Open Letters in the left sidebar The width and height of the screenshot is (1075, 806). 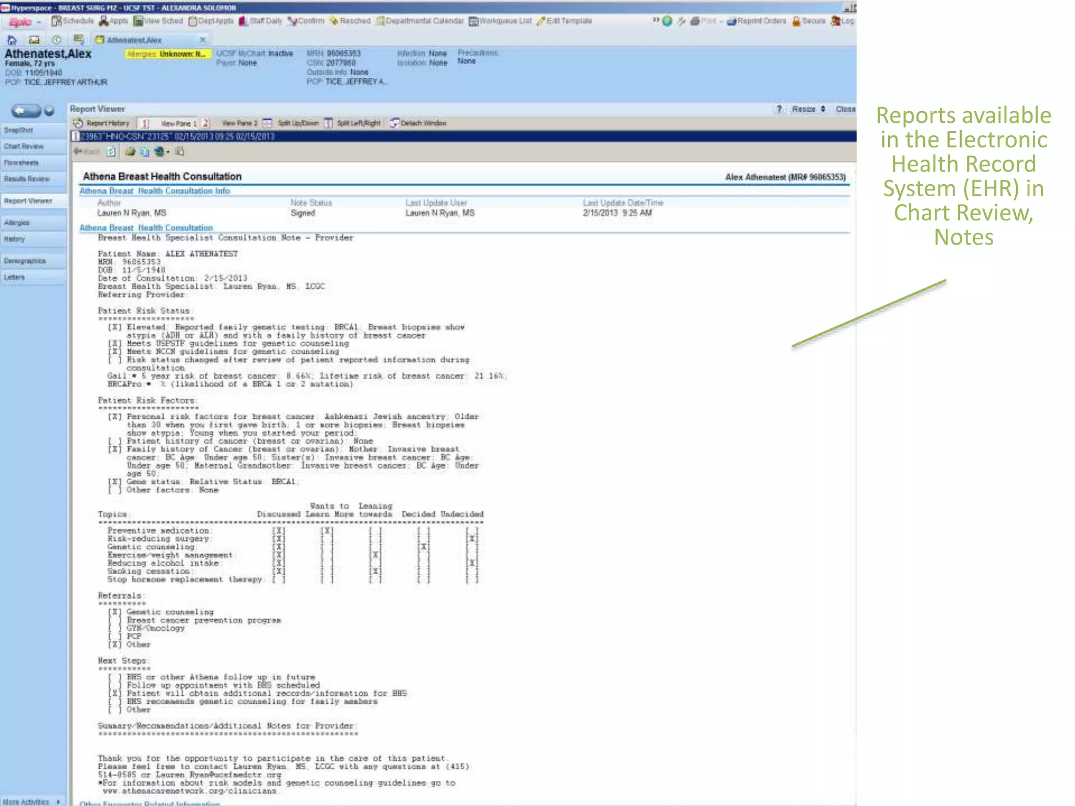[x=34, y=277]
